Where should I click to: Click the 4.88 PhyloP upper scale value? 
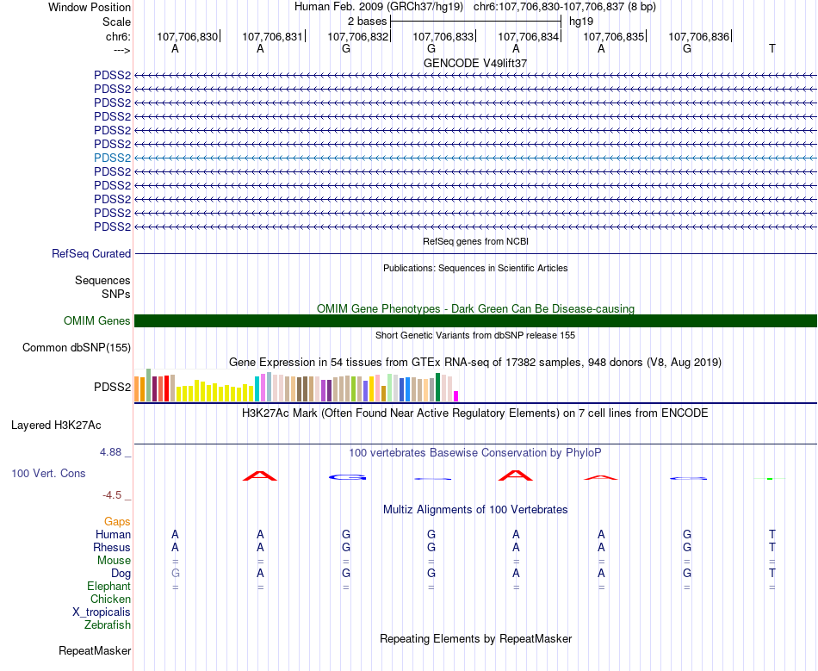pyautogui.click(x=110, y=452)
